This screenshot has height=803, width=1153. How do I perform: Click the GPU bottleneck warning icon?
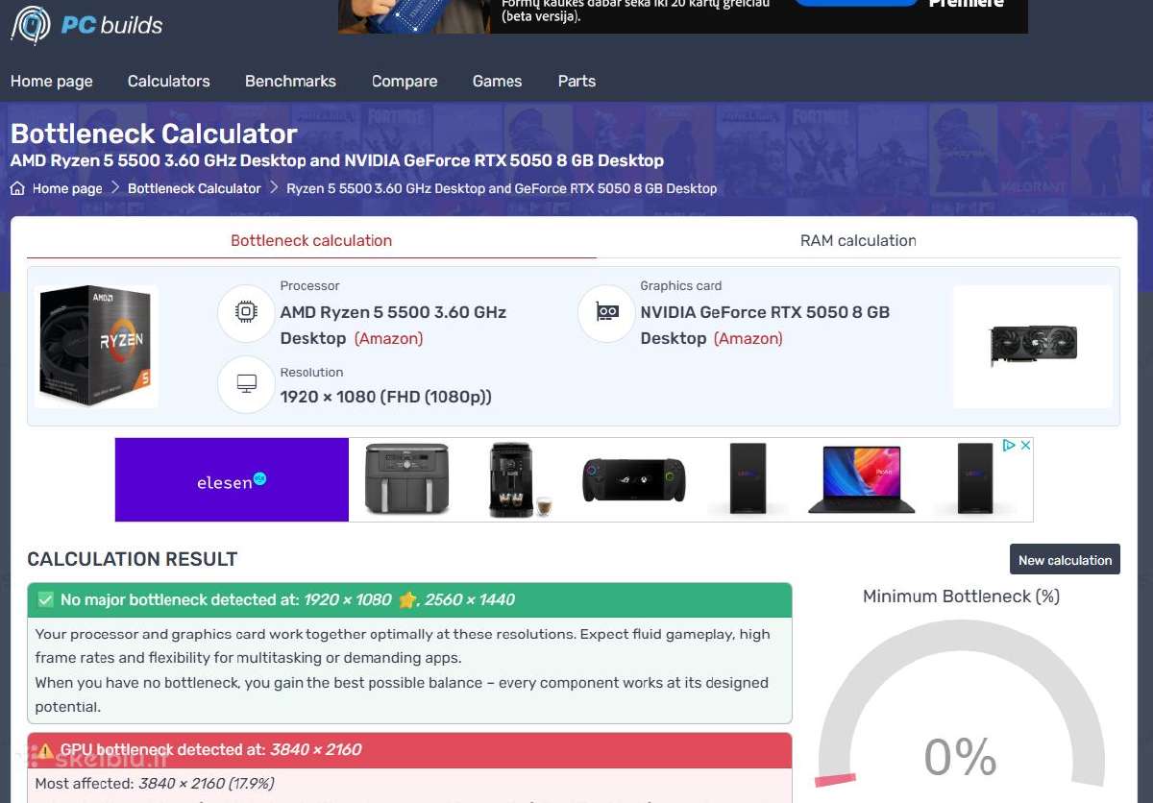(45, 749)
